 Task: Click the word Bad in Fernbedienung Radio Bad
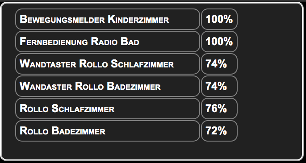130,42
